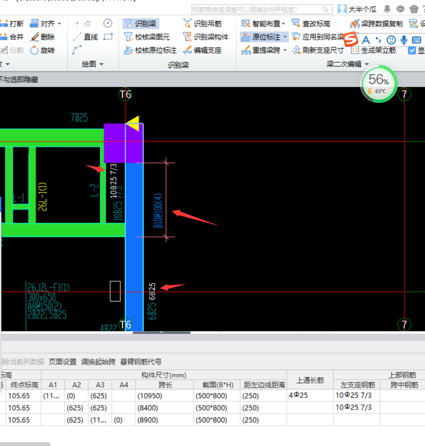Image resolution: width=425 pixels, height=446 pixels.
Task: Expand the 梁二次编辑 group dropdown
Action: [367, 65]
